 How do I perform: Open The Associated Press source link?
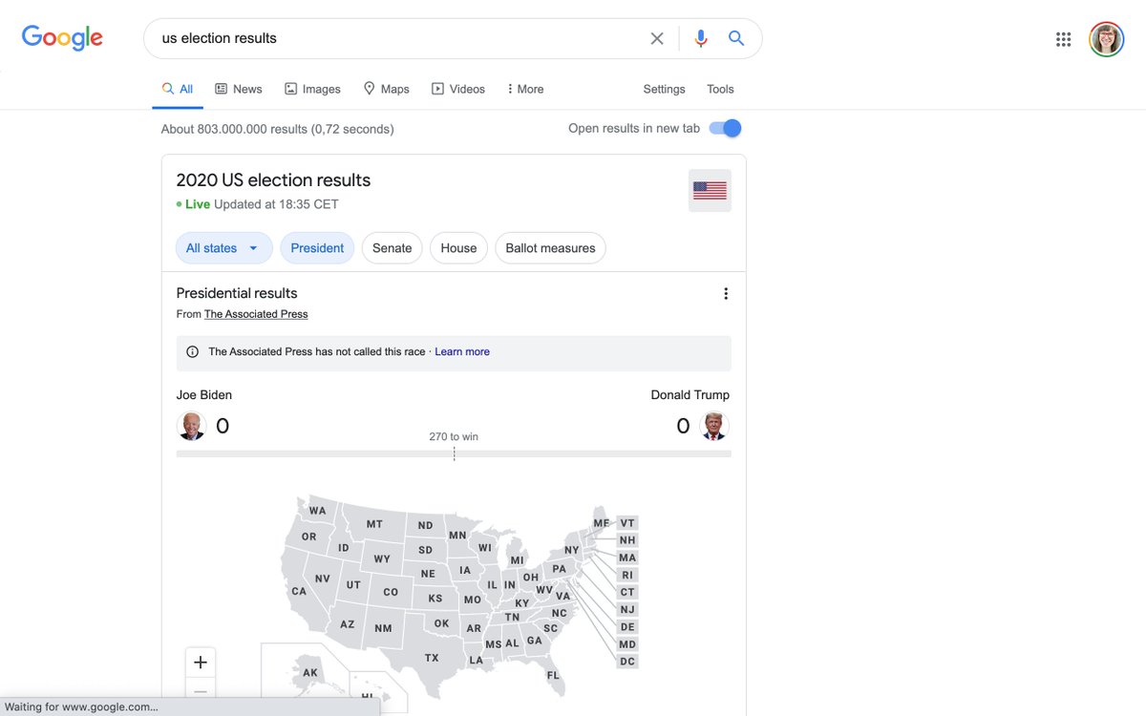click(256, 314)
